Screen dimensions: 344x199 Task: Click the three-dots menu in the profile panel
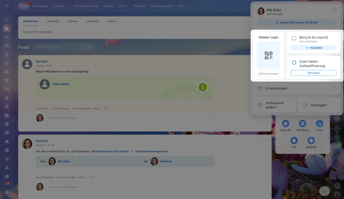coord(335,10)
